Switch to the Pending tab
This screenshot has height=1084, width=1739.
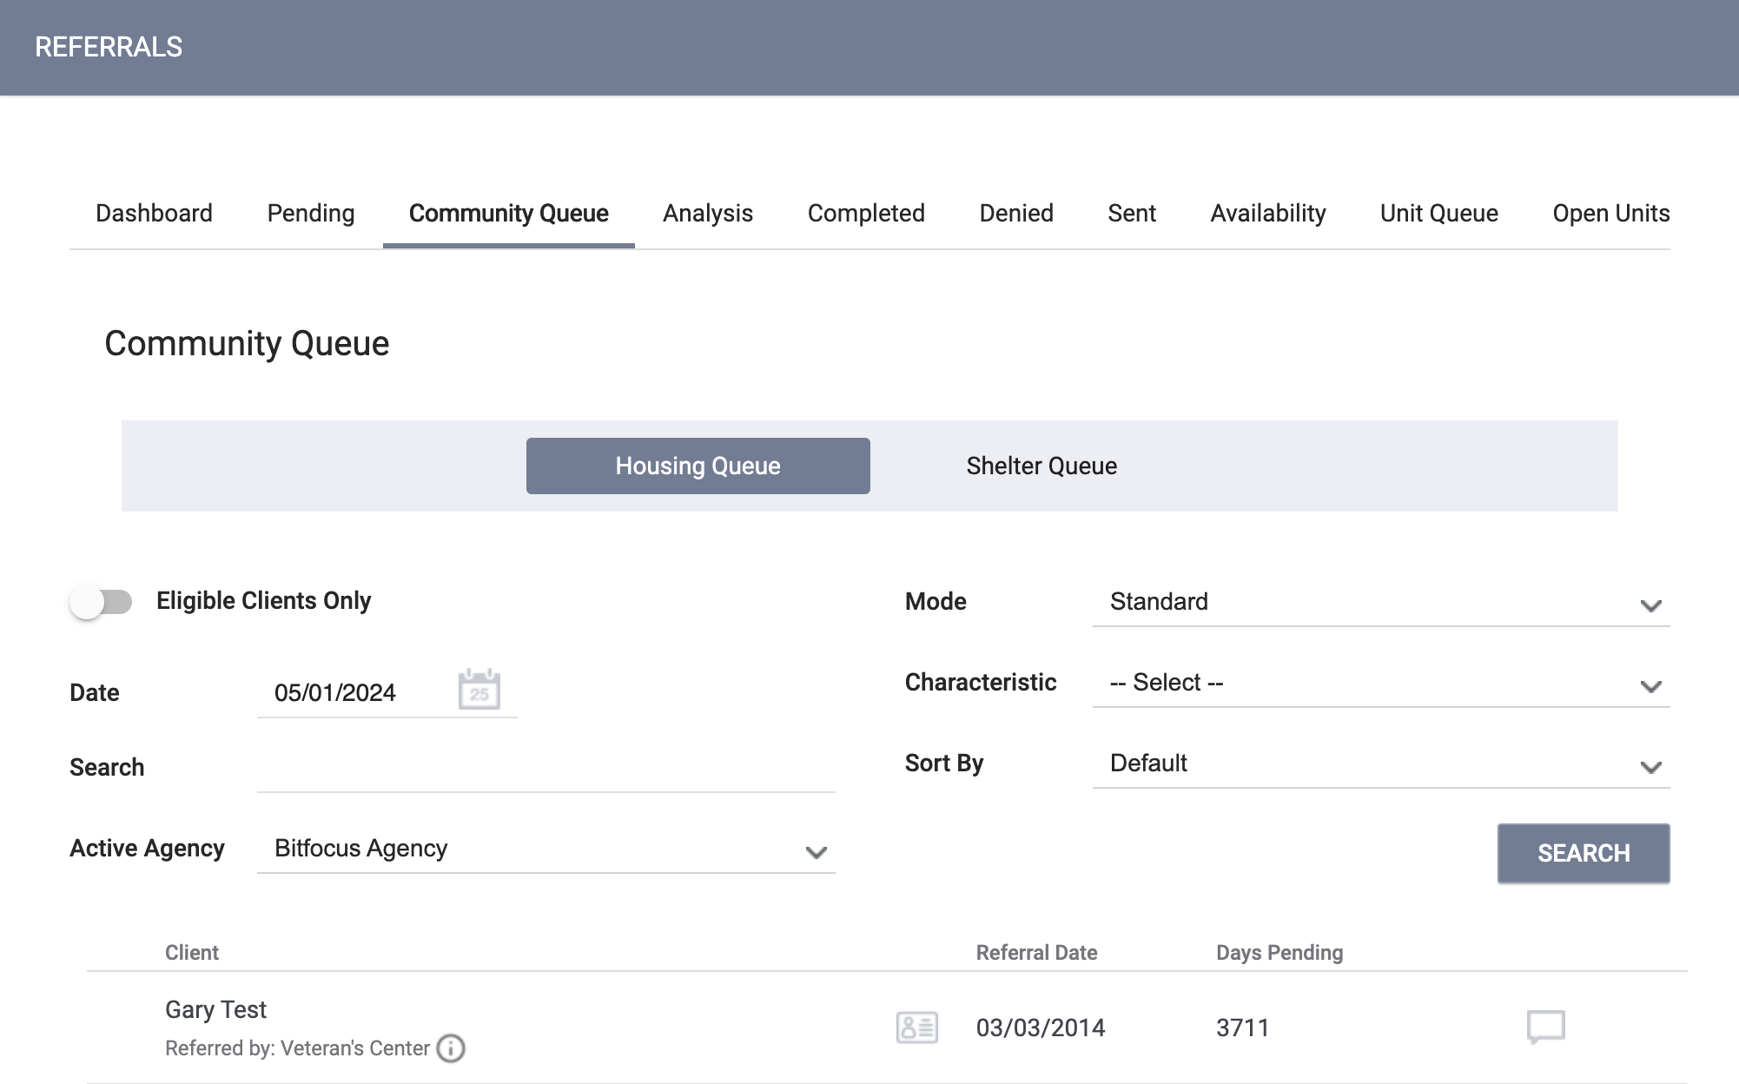310,213
